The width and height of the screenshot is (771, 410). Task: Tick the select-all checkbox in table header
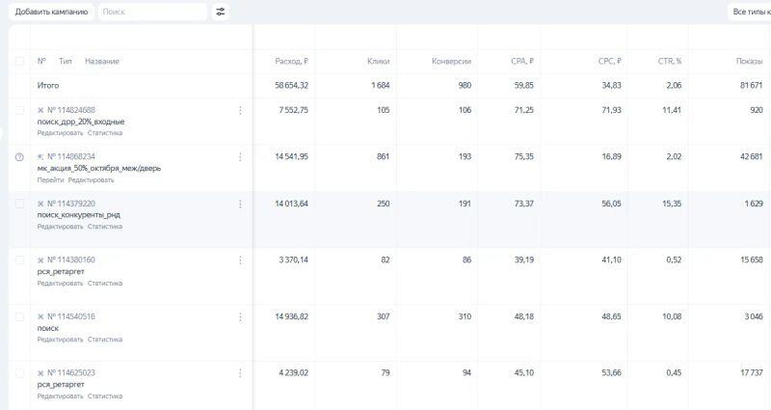coord(19,61)
